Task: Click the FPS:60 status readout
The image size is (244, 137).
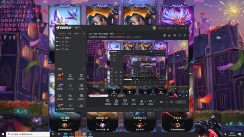Action: (149, 110)
